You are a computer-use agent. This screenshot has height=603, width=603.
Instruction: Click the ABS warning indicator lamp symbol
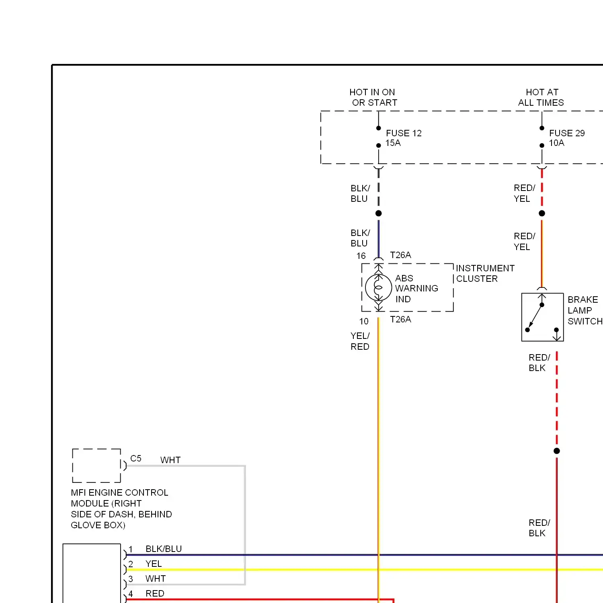pyautogui.click(x=378, y=288)
